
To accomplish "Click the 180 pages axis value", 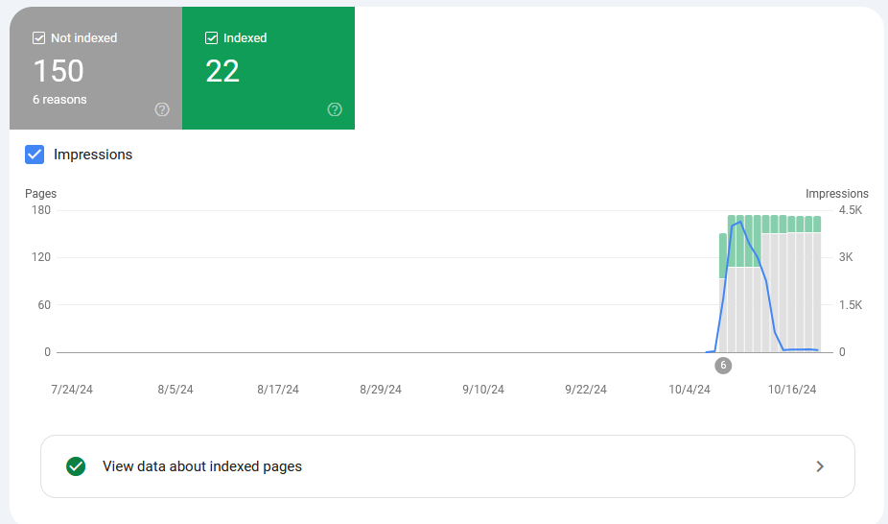I will tap(41, 210).
